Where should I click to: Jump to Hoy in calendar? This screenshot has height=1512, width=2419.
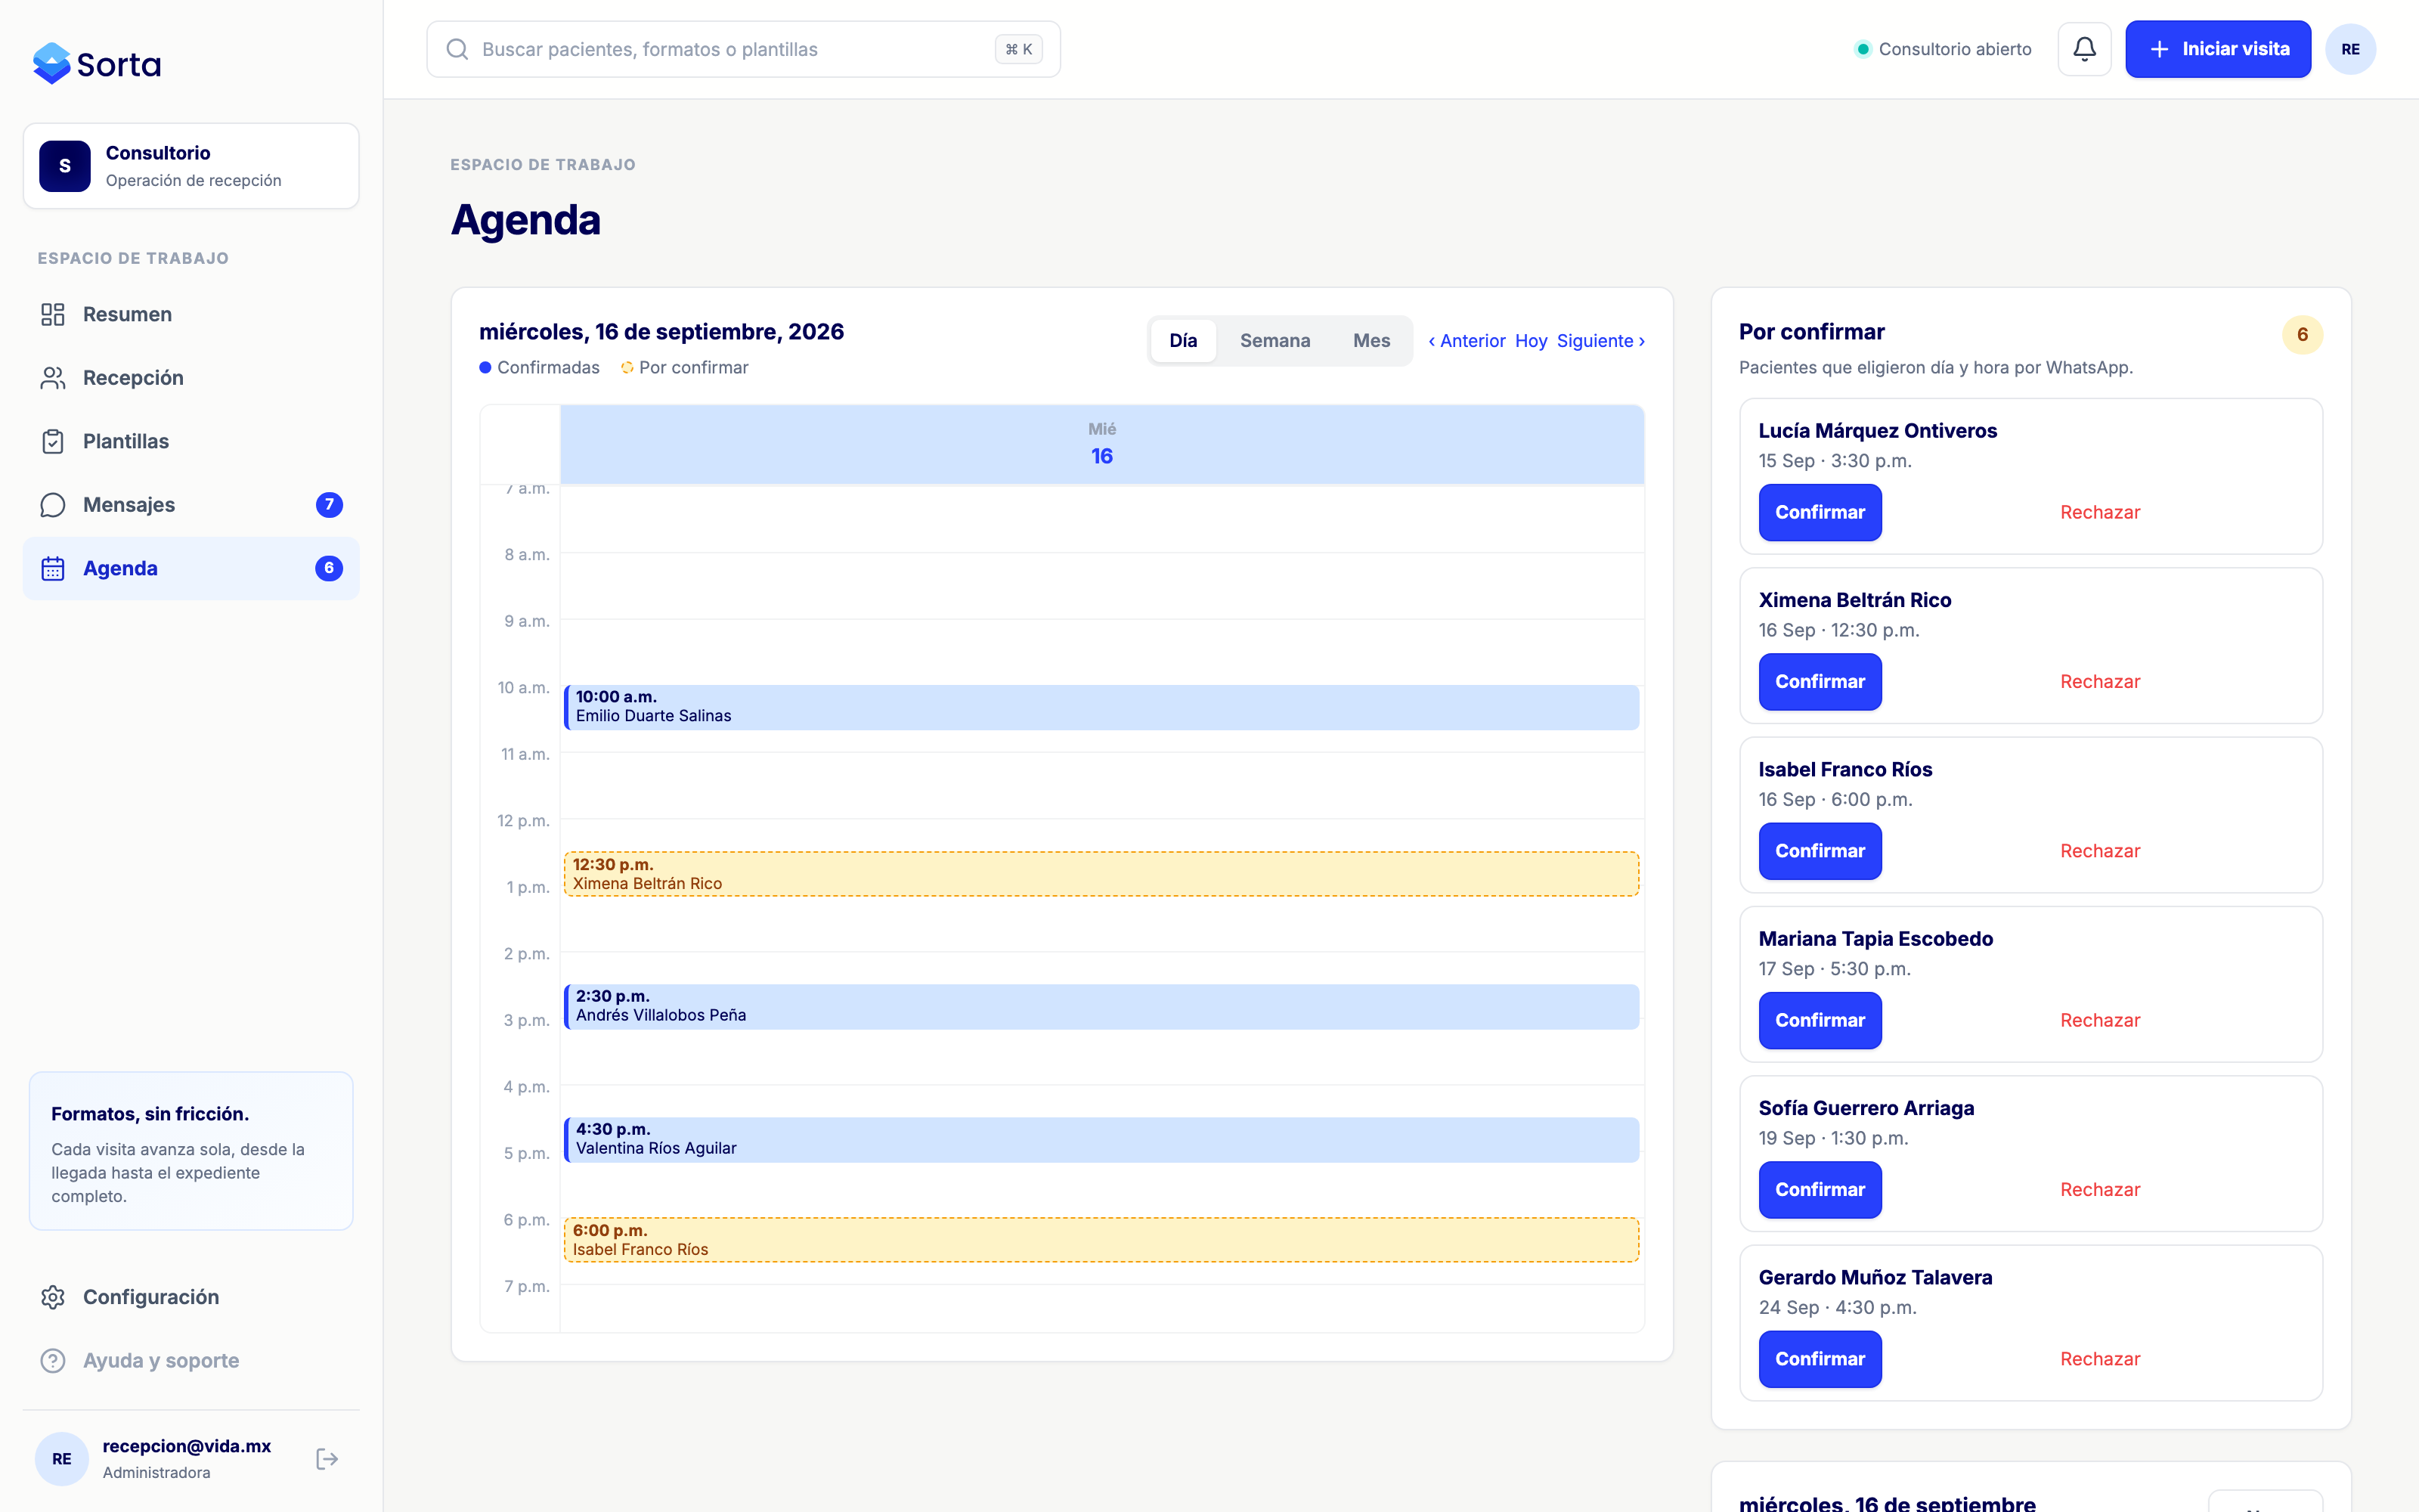1530,341
